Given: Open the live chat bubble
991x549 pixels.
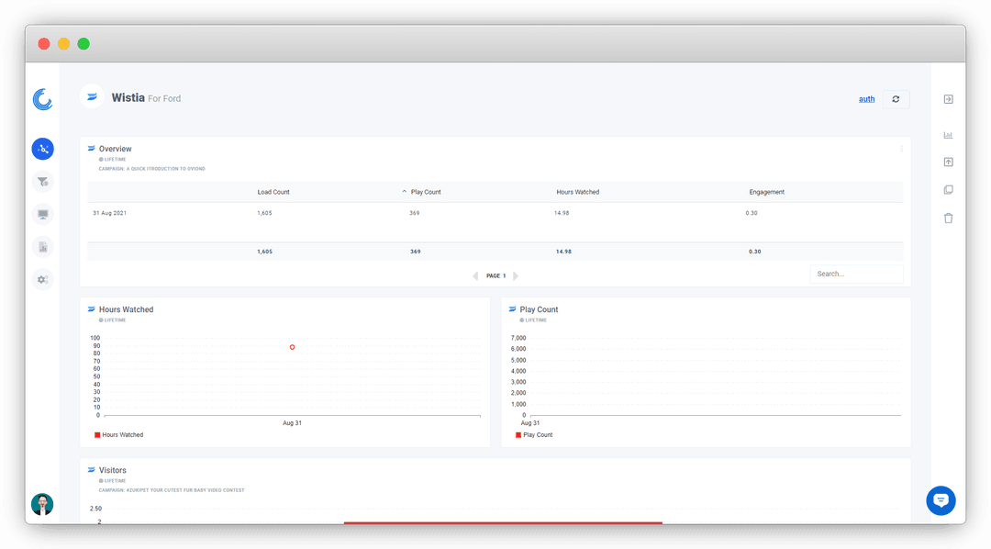Looking at the screenshot, I should pyautogui.click(x=941, y=500).
